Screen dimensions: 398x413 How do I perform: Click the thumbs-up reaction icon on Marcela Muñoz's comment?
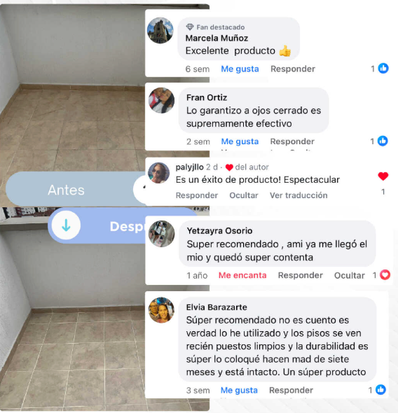tap(383, 68)
